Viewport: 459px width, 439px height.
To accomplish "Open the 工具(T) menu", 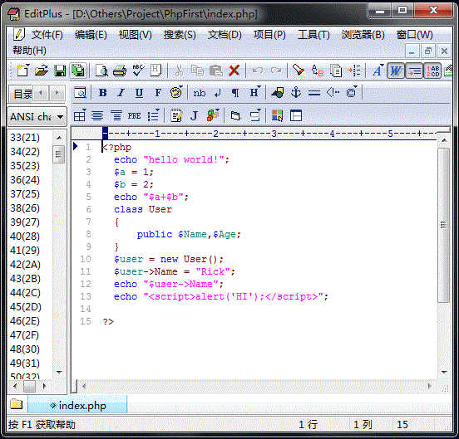I will [x=313, y=35].
